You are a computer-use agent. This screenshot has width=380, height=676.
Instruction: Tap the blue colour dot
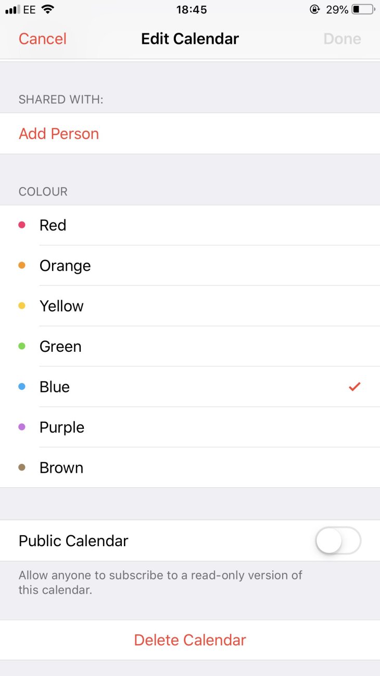22,387
